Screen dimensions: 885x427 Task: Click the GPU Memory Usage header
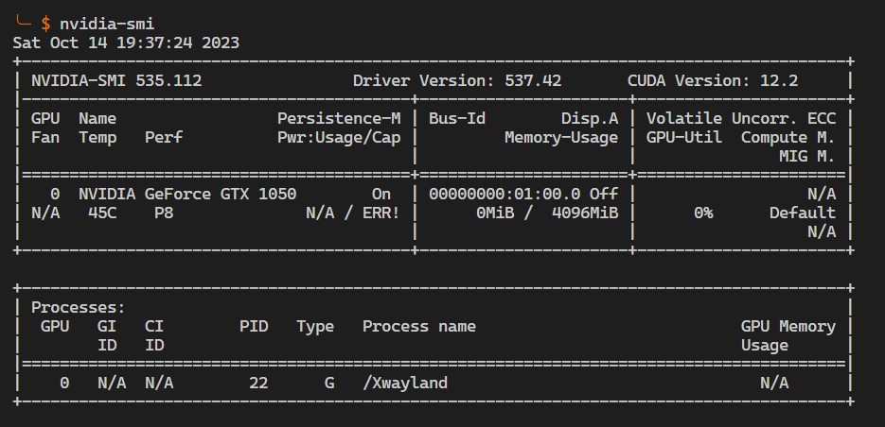pos(788,335)
